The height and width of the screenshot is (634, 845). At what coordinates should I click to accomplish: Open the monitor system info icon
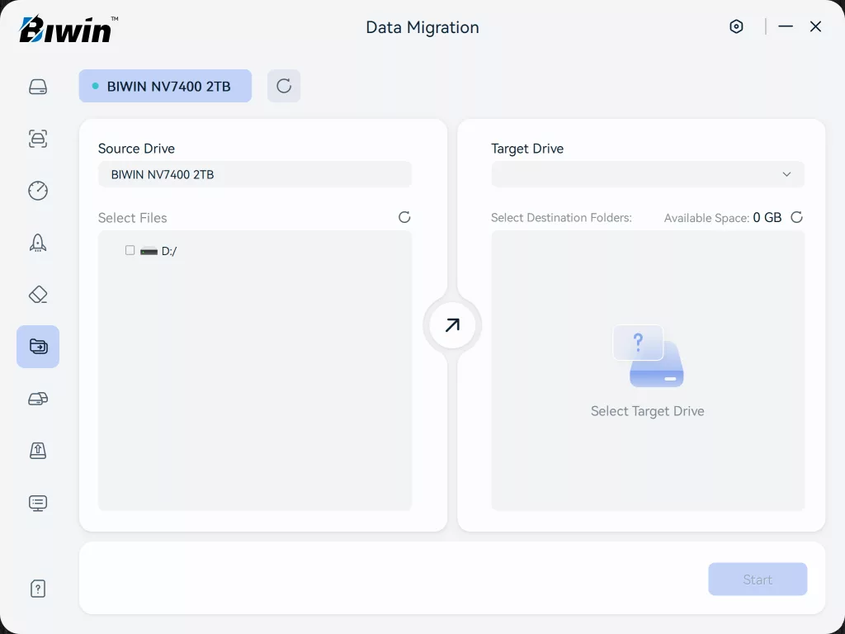pyautogui.click(x=38, y=503)
